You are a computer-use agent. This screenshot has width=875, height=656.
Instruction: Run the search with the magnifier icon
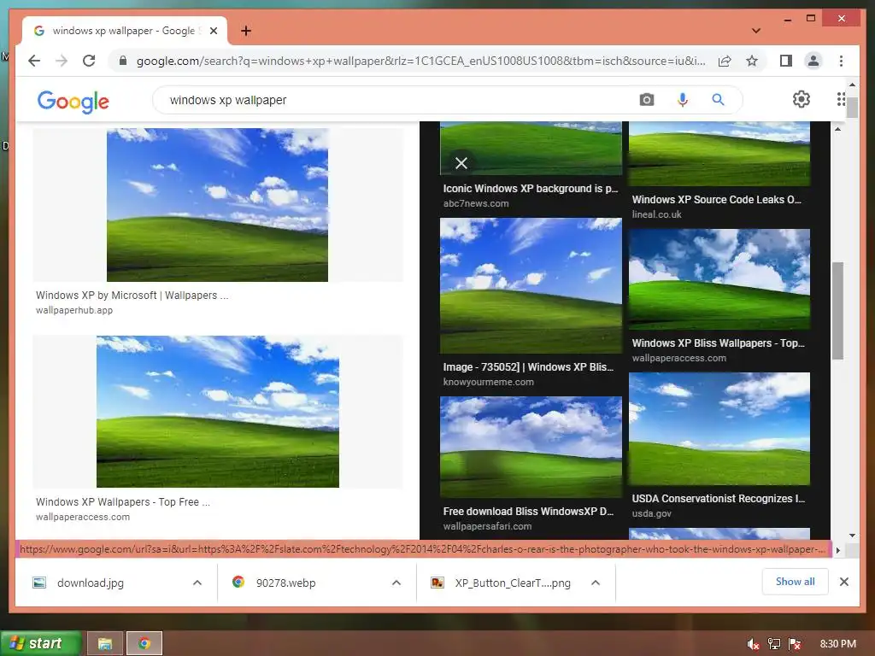pyautogui.click(x=718, y=100)
